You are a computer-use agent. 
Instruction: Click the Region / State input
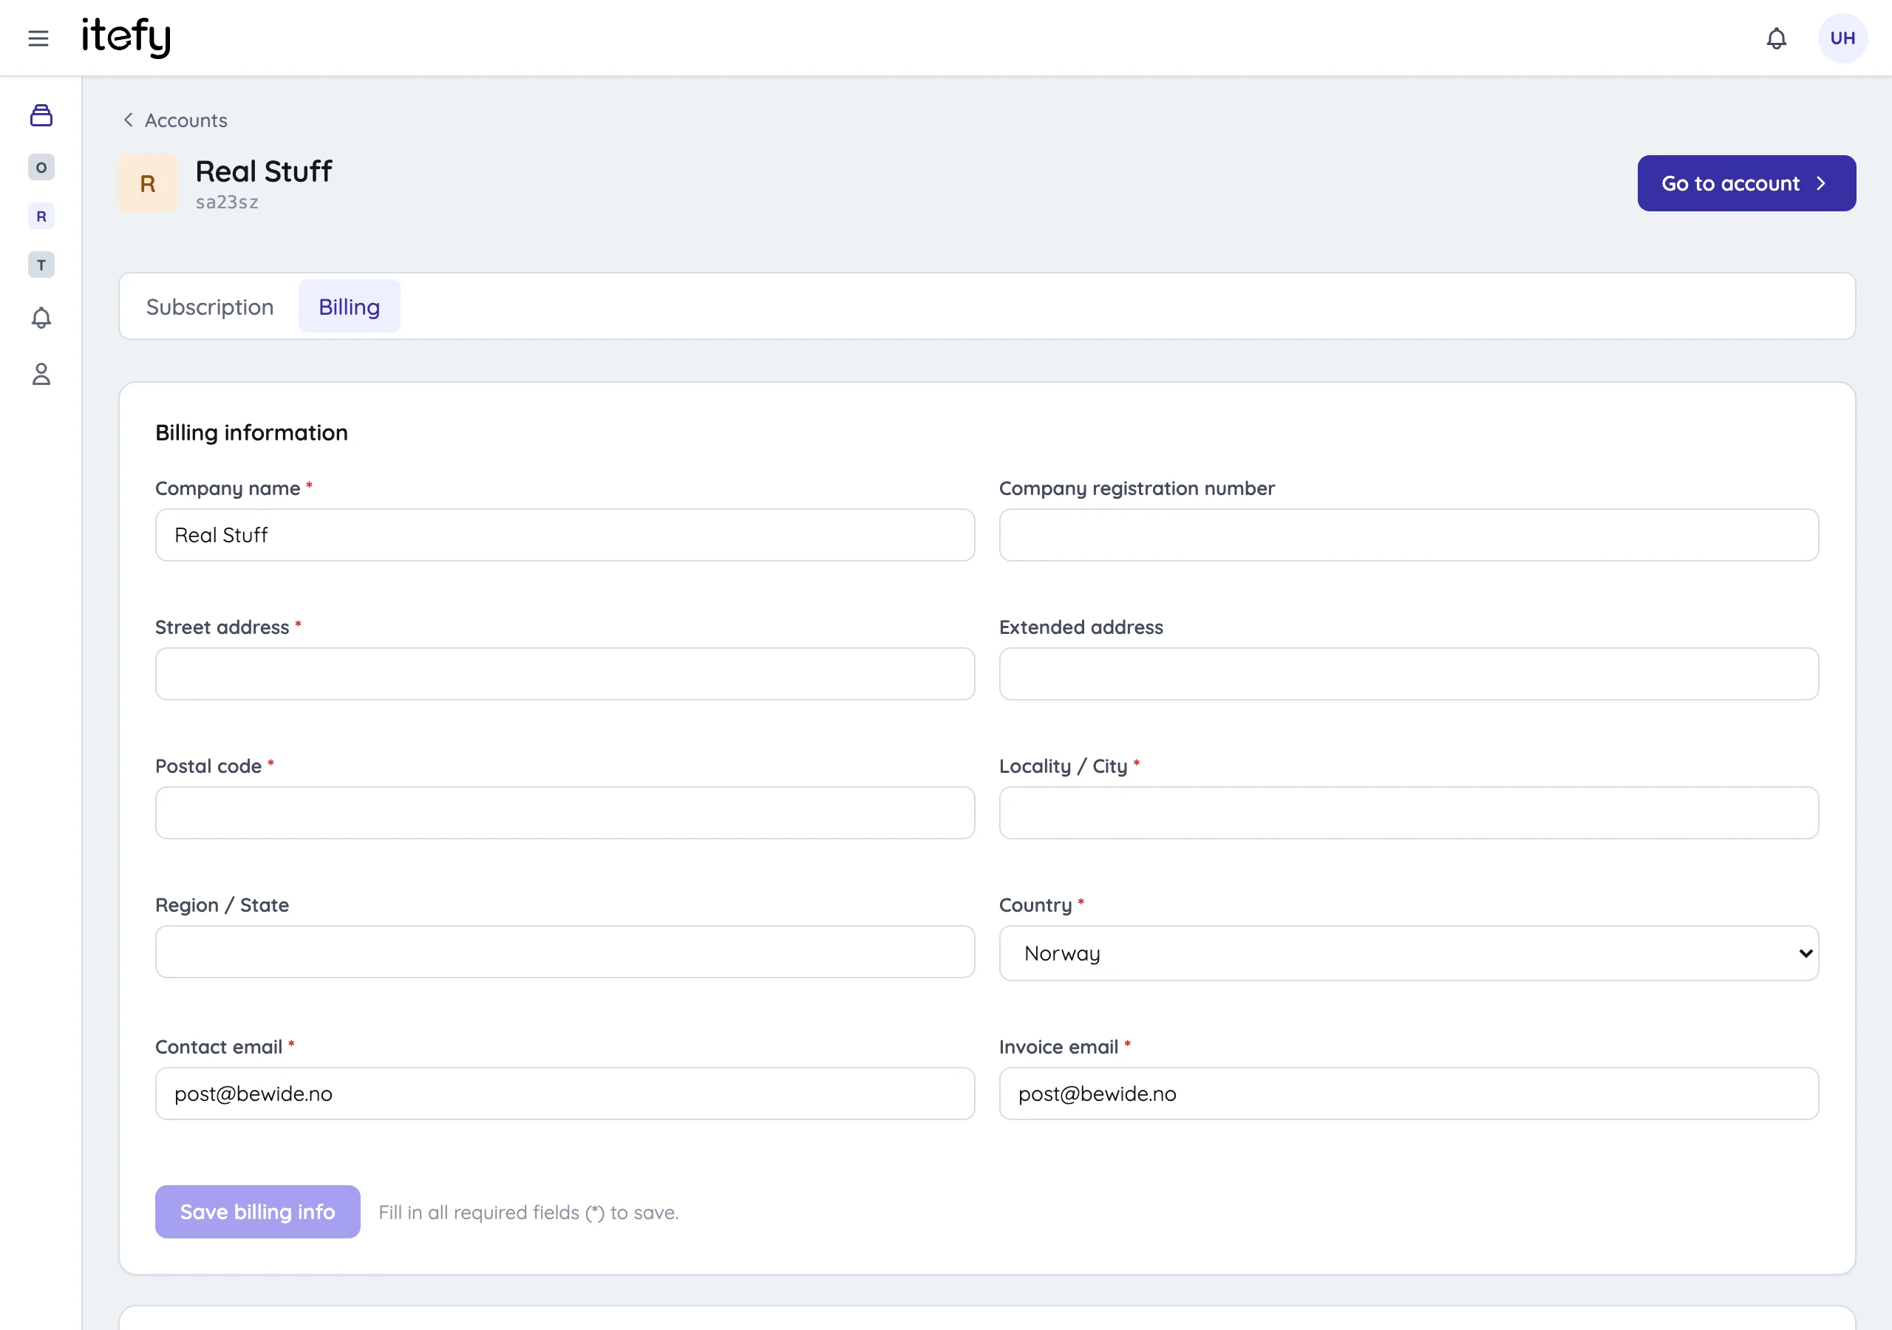[x=565, y=952]
